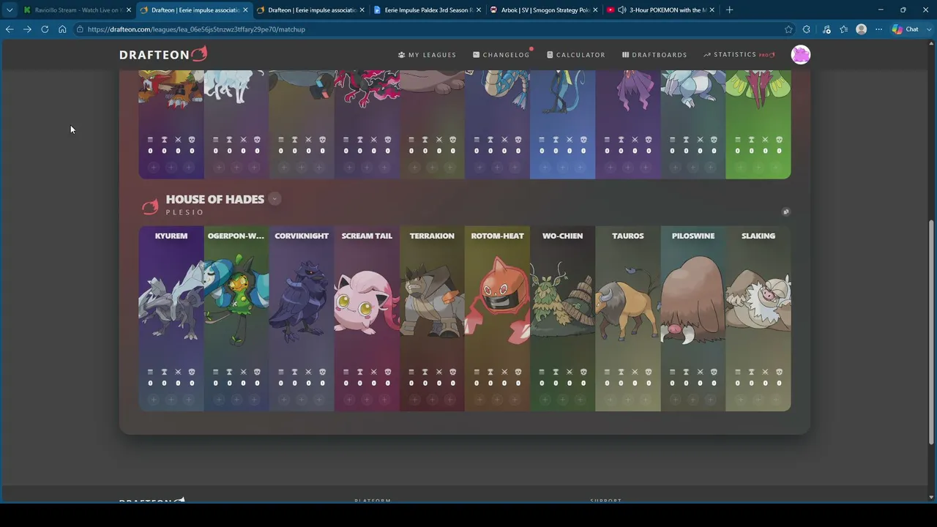Open Statistics Pro in the navigation
937x527 pixels.
coord(739,55)
